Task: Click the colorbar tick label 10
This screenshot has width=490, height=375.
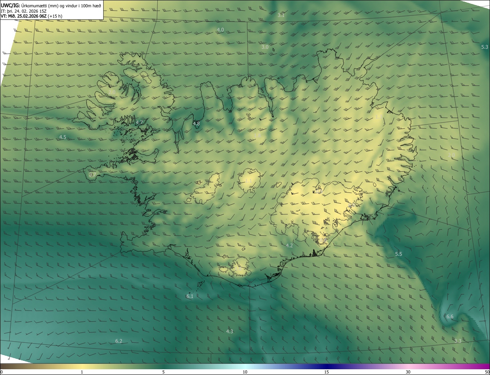Action: pyautogui.click(x=245, y=372)
